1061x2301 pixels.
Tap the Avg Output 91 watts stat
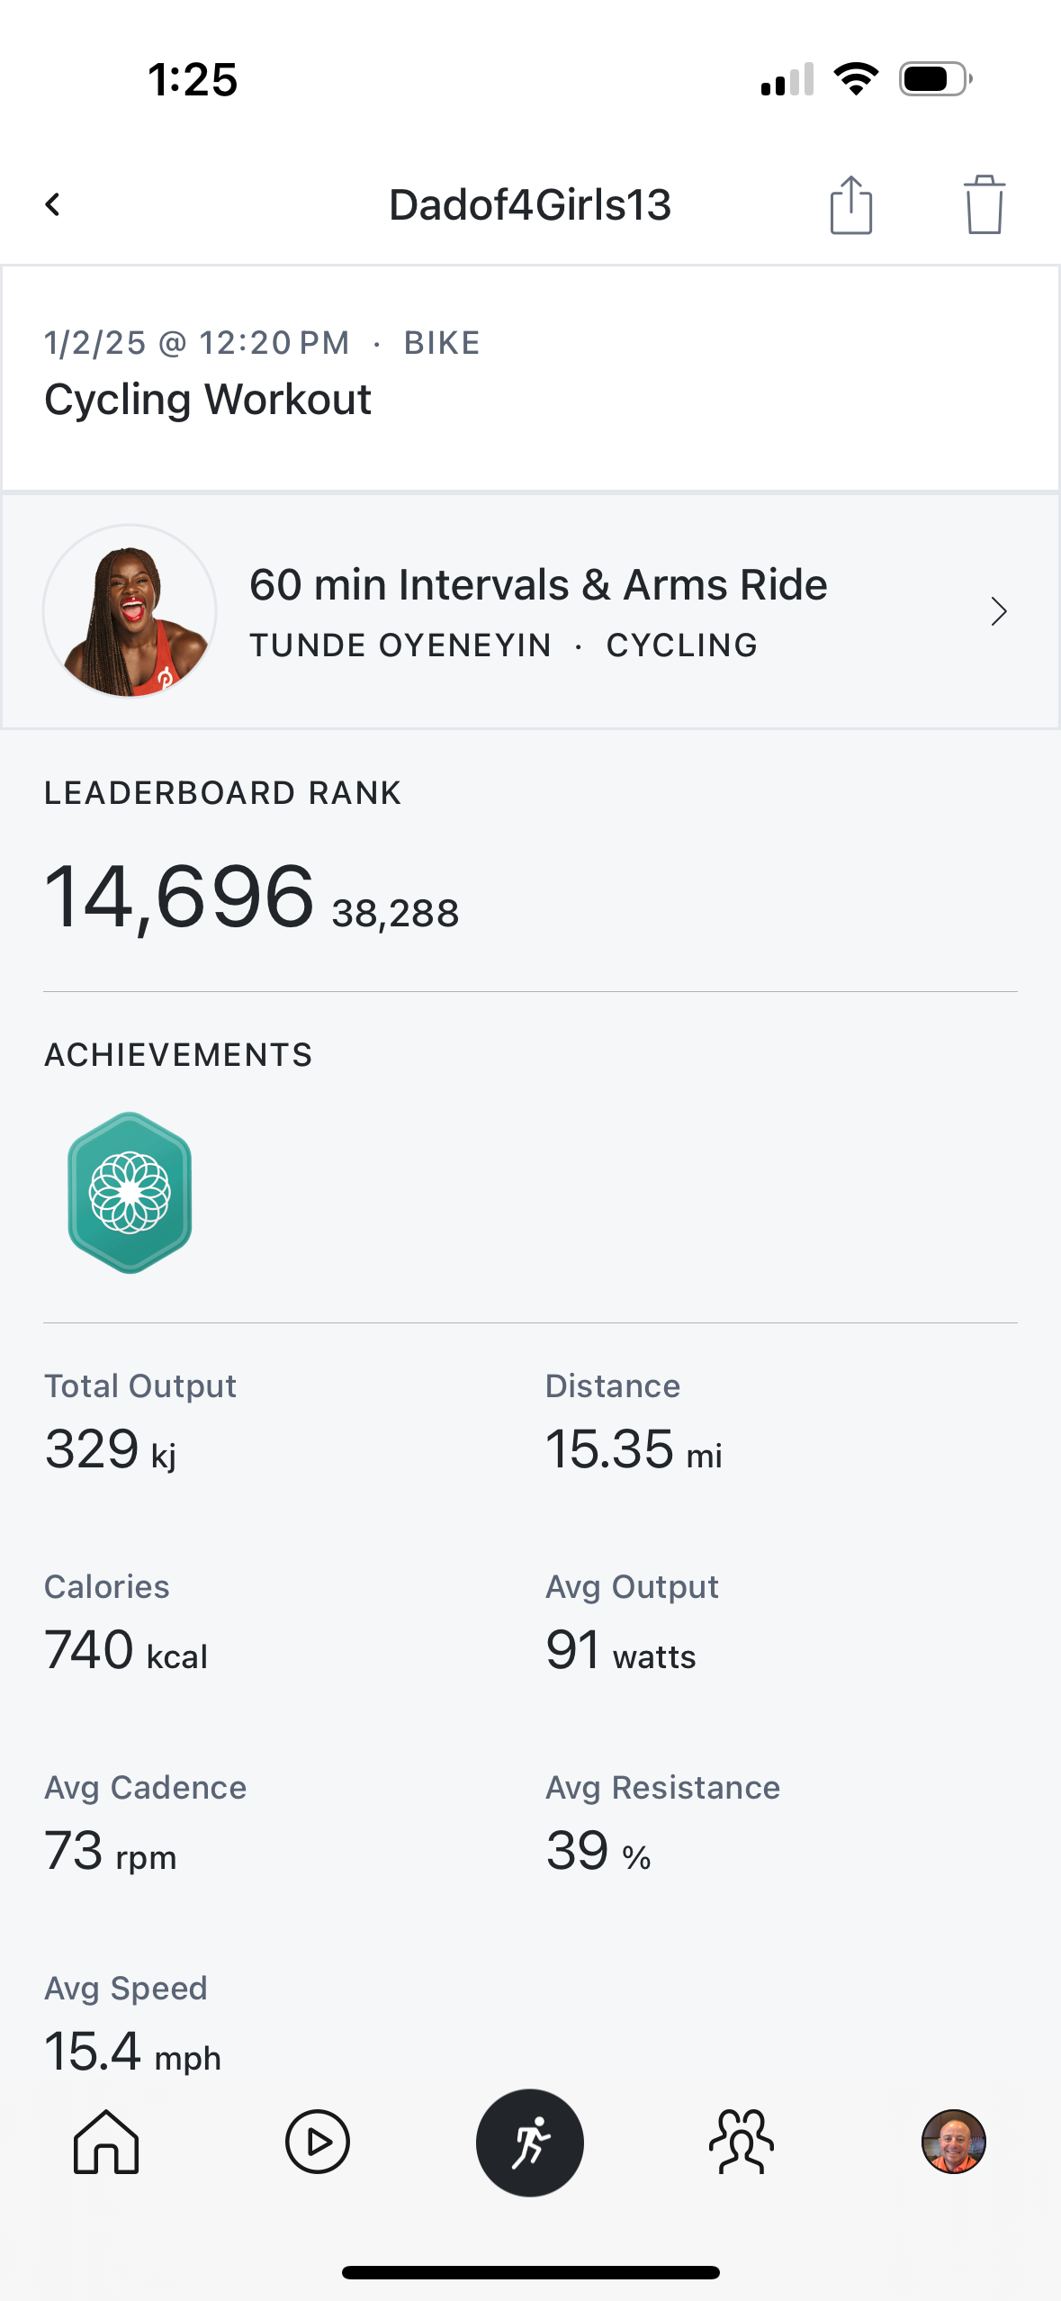point(621,1649)
